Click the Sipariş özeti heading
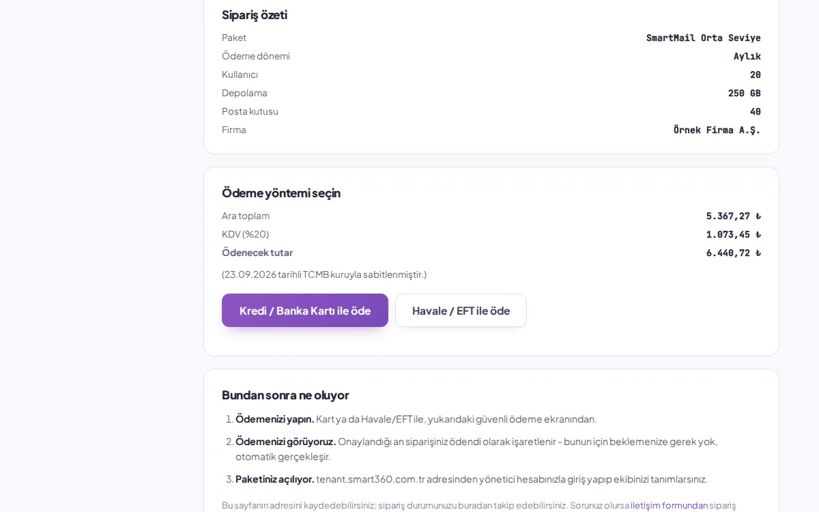Viewport: 819px width, 512px height. (x=255, y=15)
